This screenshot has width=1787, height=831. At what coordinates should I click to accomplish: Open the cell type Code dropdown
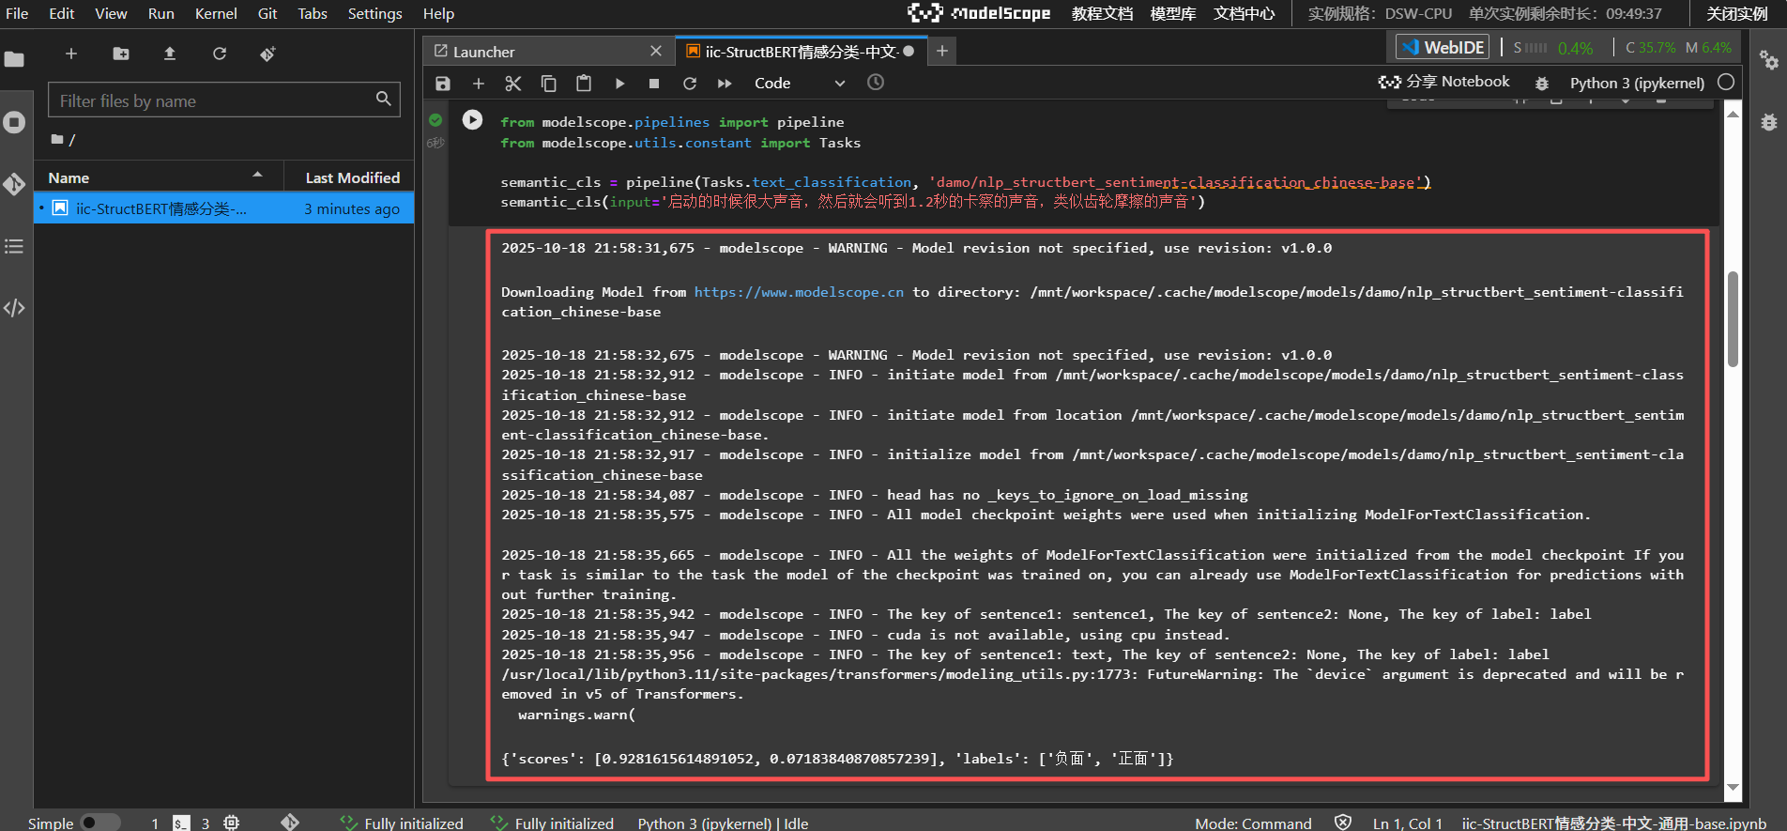coord(799,84)
